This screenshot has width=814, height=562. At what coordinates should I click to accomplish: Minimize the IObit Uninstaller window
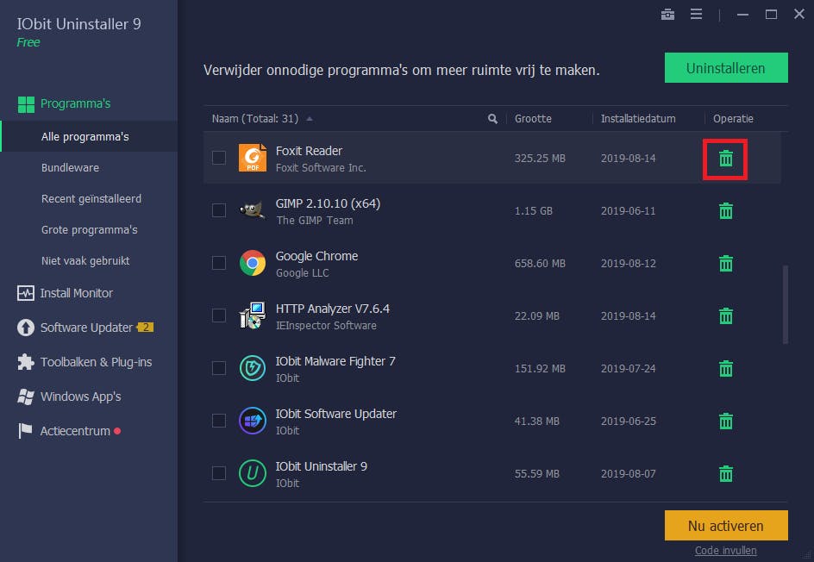tap(743, 15)
